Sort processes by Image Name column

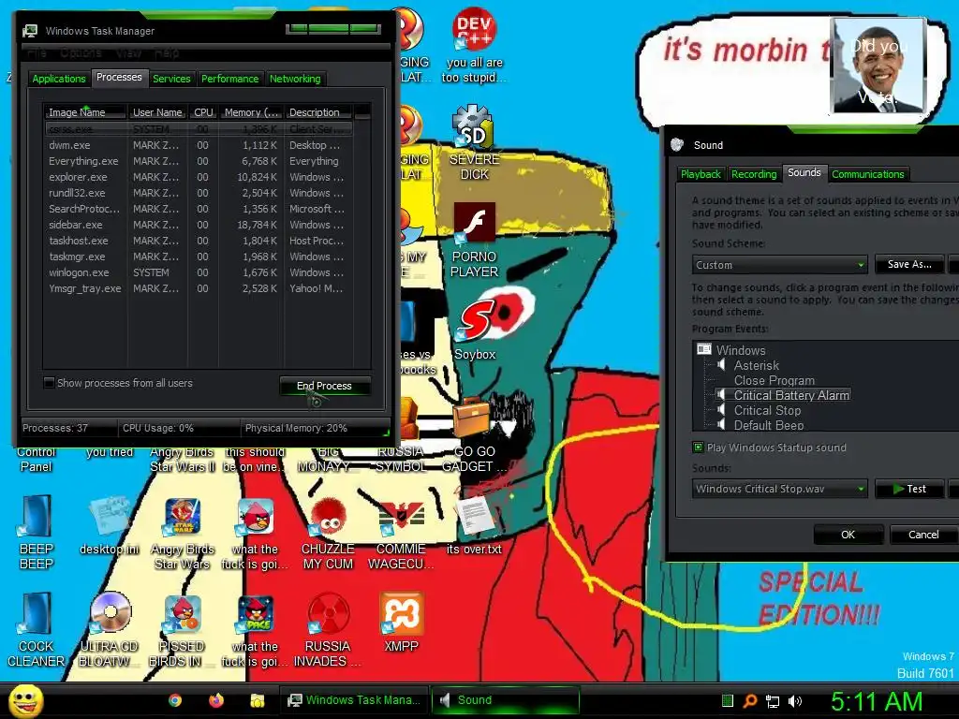[x=84, y=112]
